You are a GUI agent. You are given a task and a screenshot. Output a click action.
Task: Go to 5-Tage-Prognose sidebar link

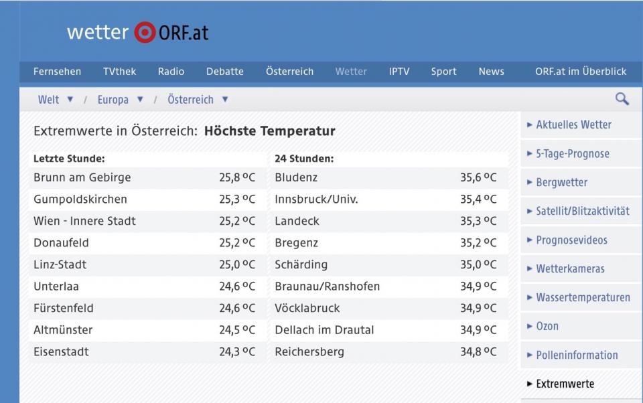point(572,154)
